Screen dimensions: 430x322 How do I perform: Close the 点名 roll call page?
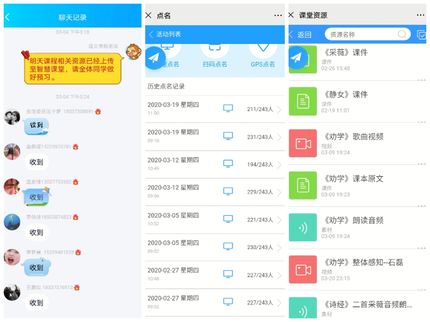[148, 15]
